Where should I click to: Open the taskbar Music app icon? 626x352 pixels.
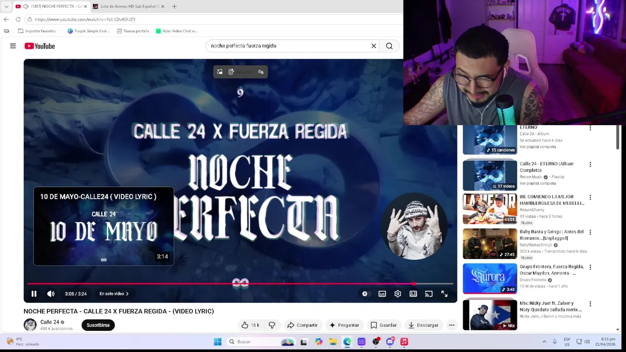pos(404,342)
